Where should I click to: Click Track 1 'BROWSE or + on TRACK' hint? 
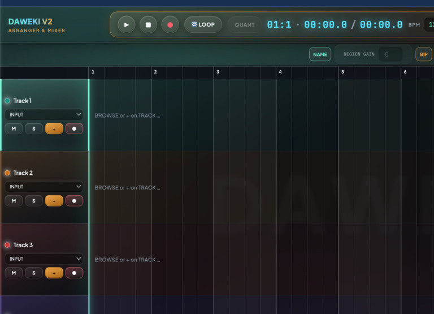(x=127, y=115)
